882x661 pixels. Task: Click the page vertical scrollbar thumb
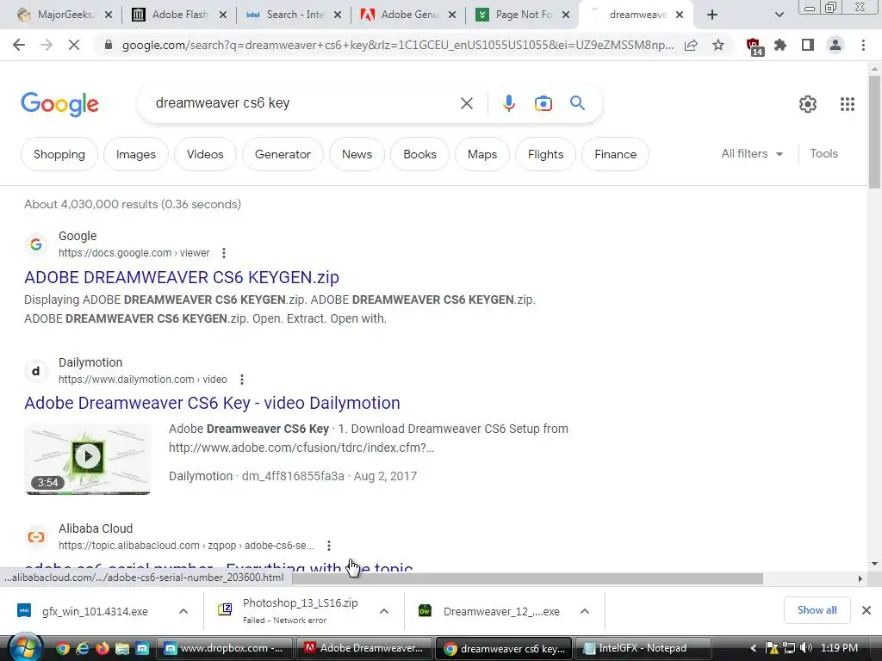coord(874,133)
